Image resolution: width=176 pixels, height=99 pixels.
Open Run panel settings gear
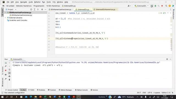pos(167,59)
